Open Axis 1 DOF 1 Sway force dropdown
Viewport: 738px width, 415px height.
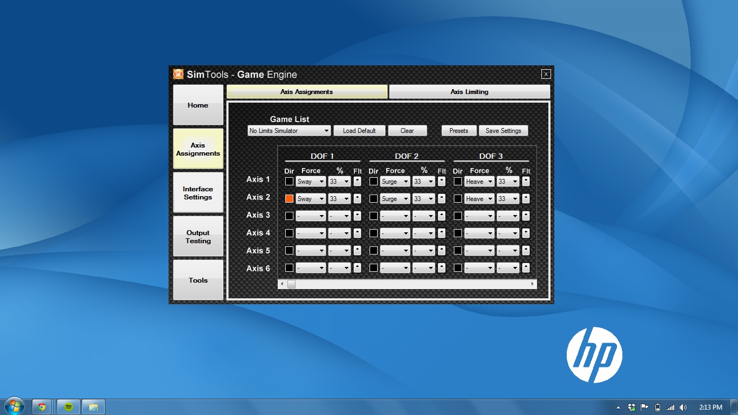[311, 182]
